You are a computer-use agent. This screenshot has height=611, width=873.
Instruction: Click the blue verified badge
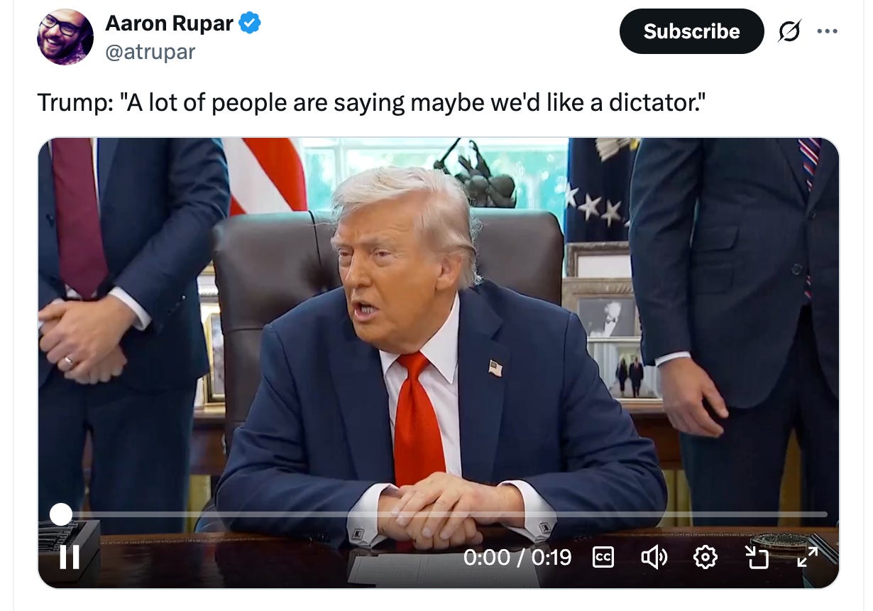coord(249,23)
